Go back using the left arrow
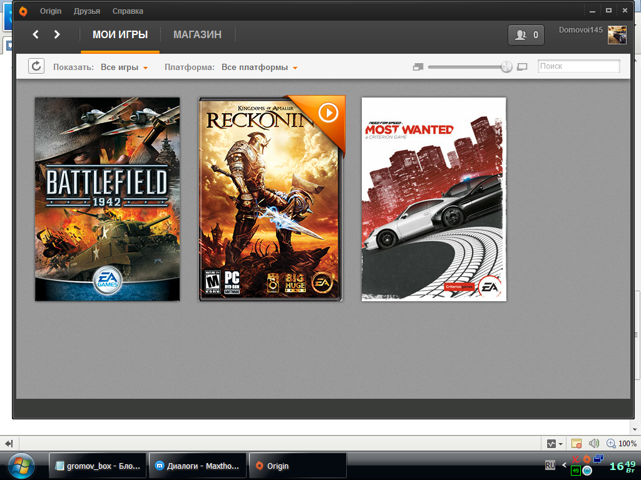This screenshot has width=641, height=480. (x=36, y=34)
